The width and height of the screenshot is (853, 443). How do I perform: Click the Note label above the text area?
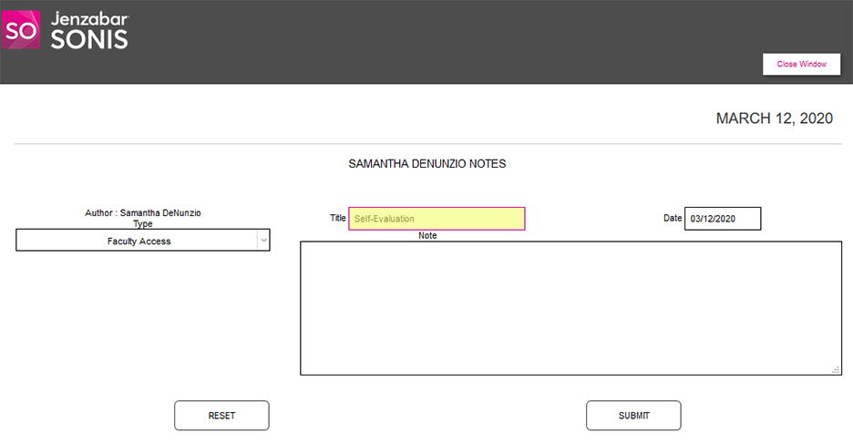(x=427, y=235)
